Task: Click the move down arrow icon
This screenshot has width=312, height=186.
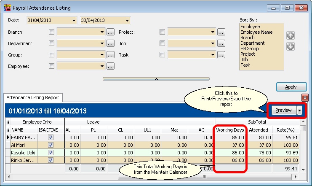Action: pyautogui.click(x=290, y=46)
